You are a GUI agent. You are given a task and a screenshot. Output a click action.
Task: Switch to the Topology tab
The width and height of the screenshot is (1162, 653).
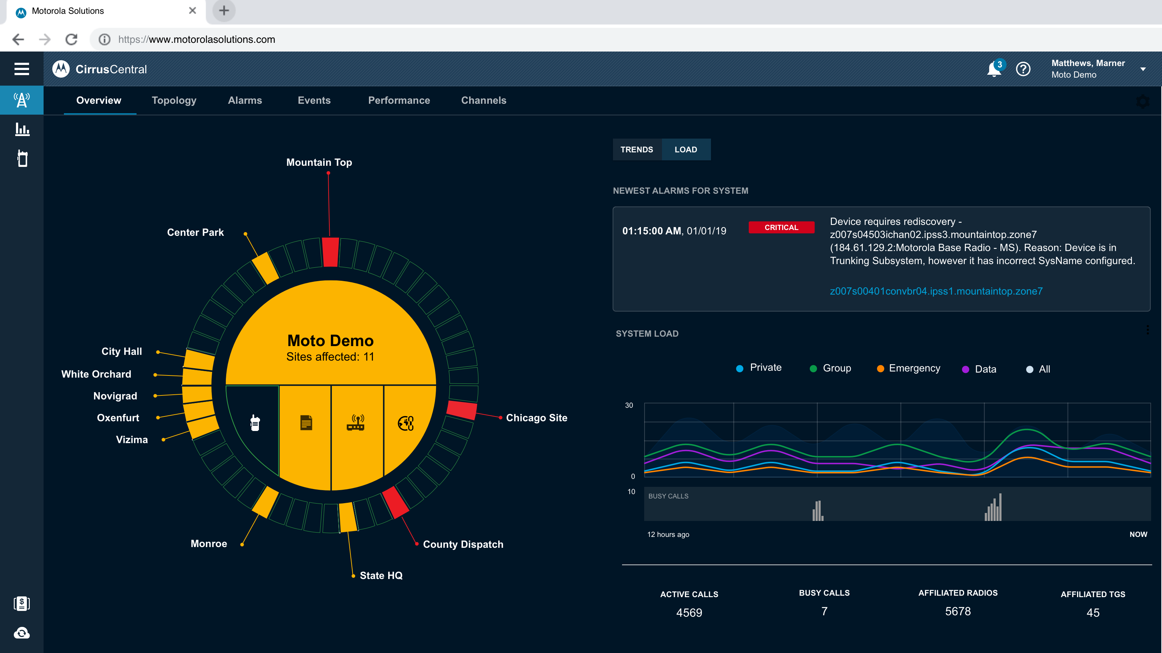(x=174, y=100)
